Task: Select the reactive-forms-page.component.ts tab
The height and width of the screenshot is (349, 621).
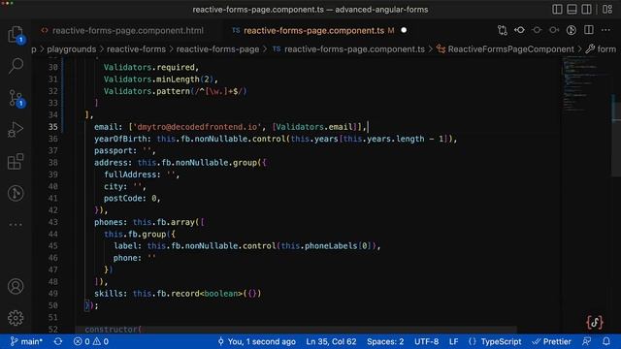Action: (313, 30)
